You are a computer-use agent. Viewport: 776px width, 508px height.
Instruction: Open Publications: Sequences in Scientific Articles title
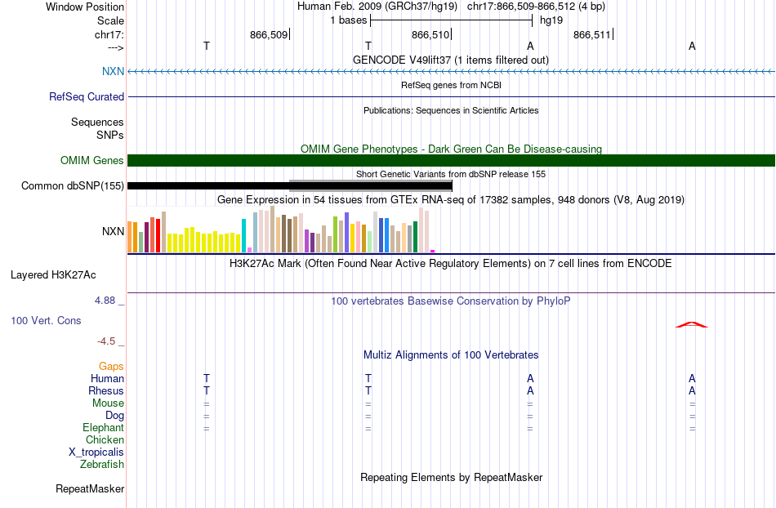pos(451,110)
